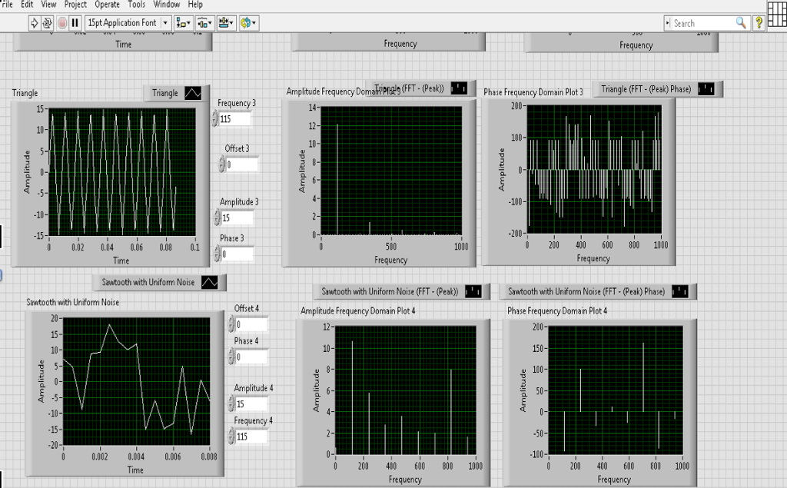Click the Triangle plot legend waveform icon
This screenshot has height=488, width=787.
click(x=193, y=93)
